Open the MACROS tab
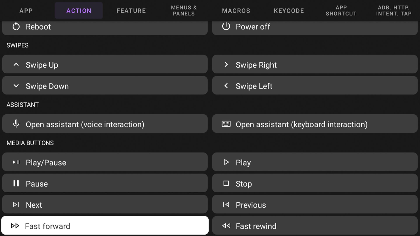Screen dimensions: 420x236 236,10
